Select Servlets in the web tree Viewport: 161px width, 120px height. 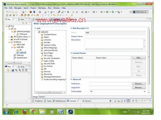[x=47, y=42]
